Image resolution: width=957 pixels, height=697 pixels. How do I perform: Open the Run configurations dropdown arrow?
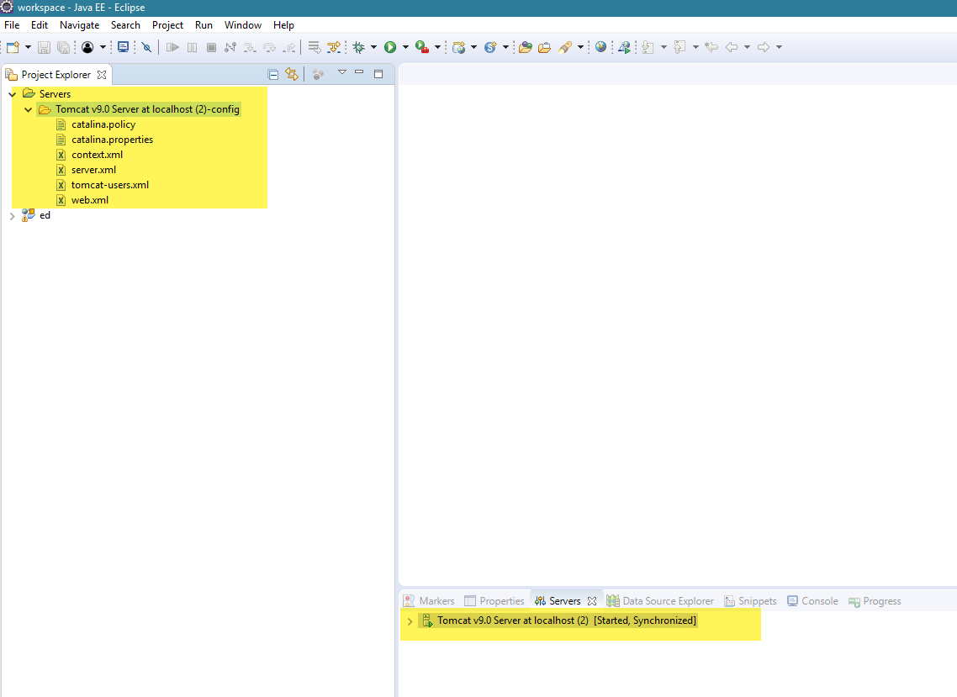pos(405,47)
